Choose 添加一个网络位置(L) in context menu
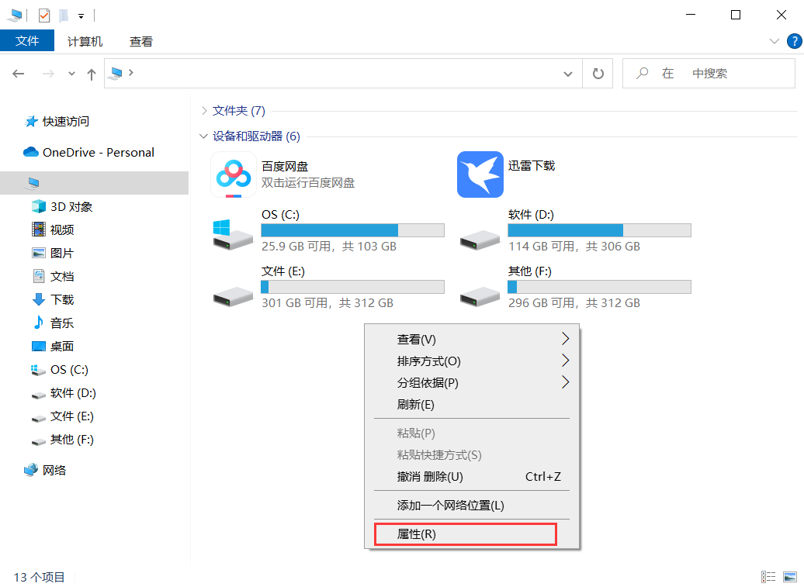This screenshot has height=587, width=804. click(472, 506)
